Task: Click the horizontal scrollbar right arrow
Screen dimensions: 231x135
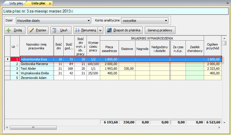Action: [219, 127]
